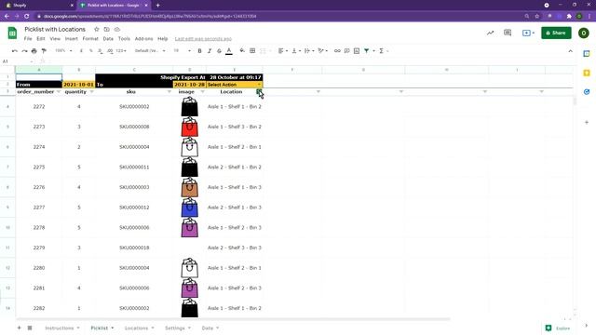This screenshot has width=596, height=335.
Task: Open filter dropdown on Location column
Action: point(259,92)
